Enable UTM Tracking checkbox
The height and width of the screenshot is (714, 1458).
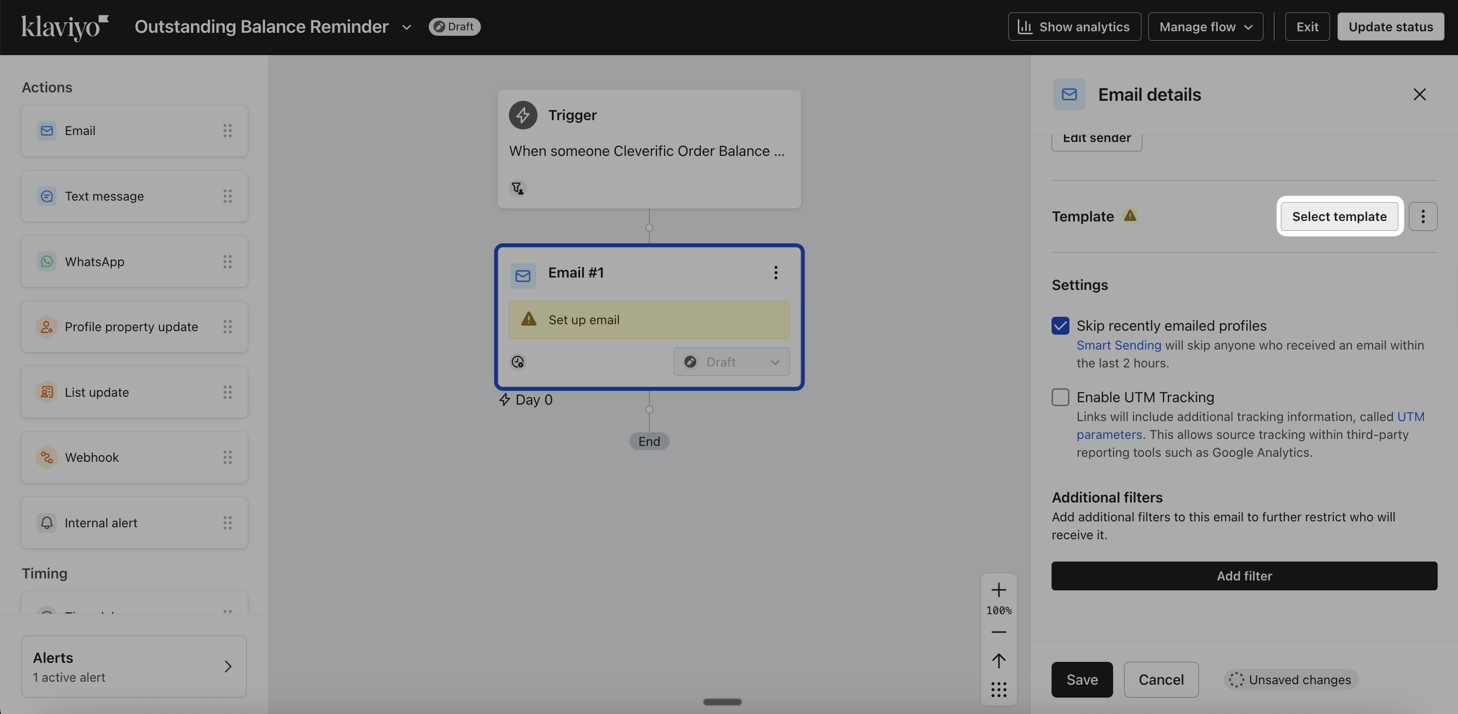[1060, 397]
